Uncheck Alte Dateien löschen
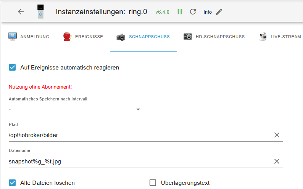The image size is (303, 189). [12, 183]
